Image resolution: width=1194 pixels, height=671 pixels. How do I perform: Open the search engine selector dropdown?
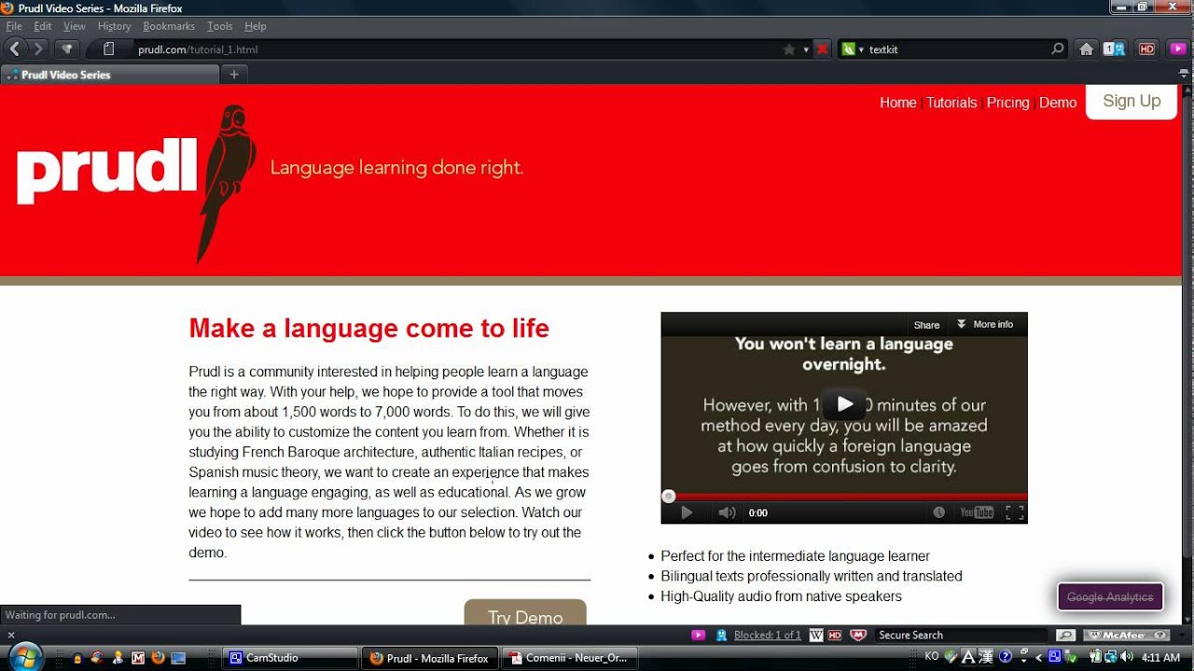(x=853, y=49)
